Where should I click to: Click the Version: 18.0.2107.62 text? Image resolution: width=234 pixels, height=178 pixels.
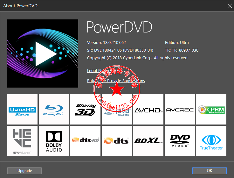point(107,43)
